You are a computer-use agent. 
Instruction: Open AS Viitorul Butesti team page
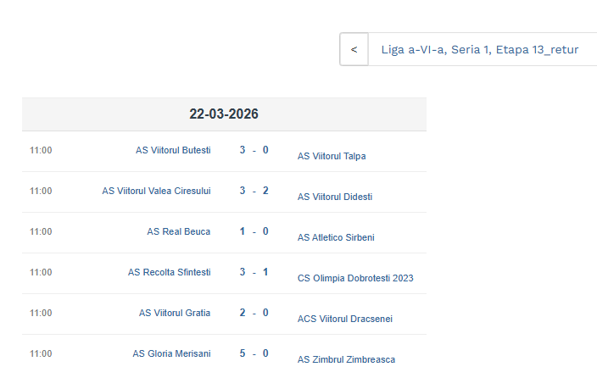coord(173,150)
